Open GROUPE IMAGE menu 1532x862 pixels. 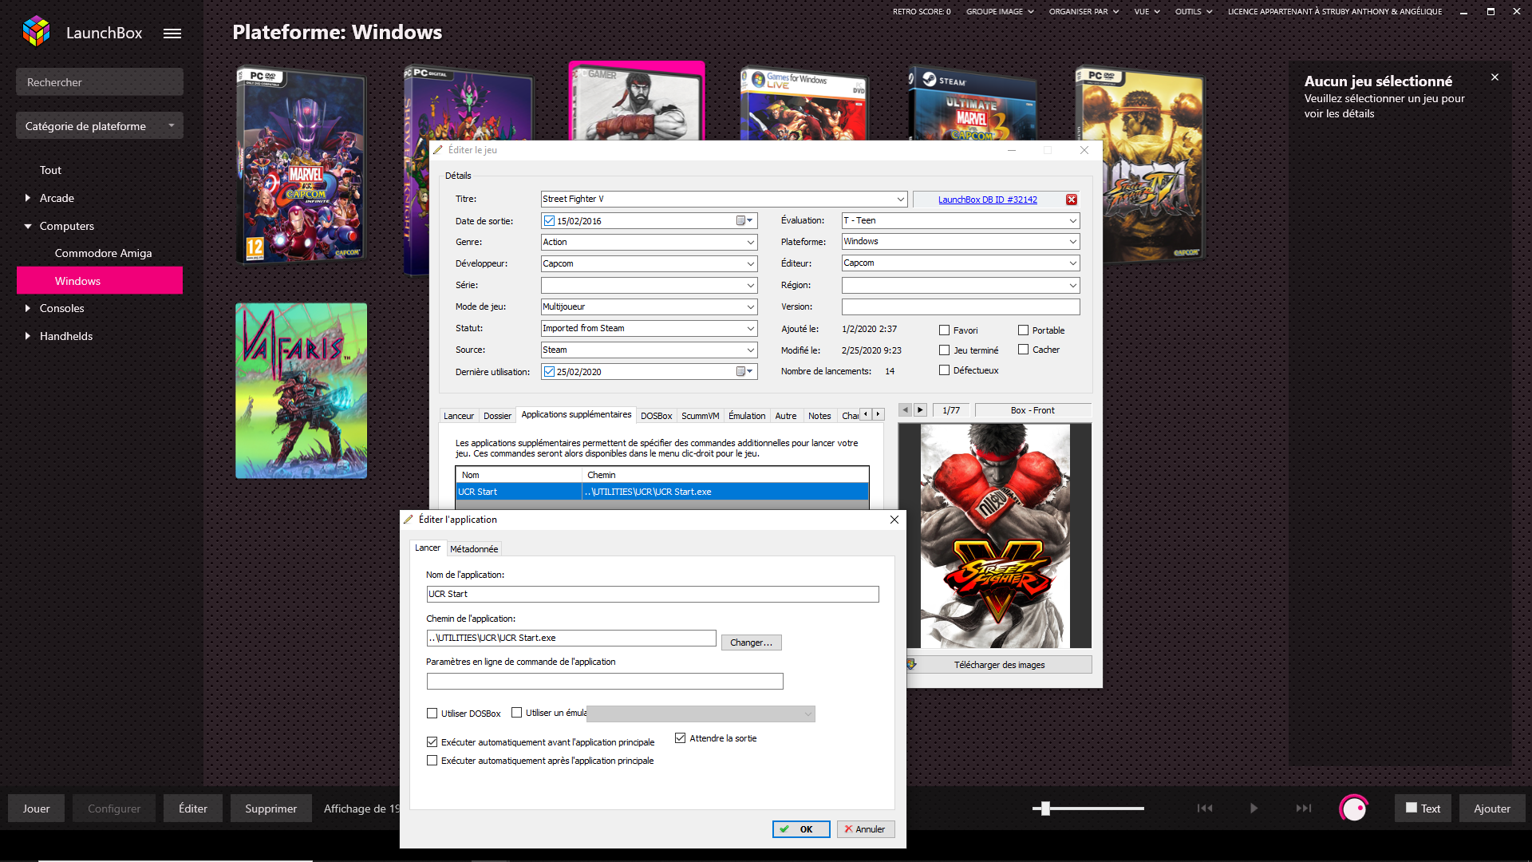[1000, 11]
